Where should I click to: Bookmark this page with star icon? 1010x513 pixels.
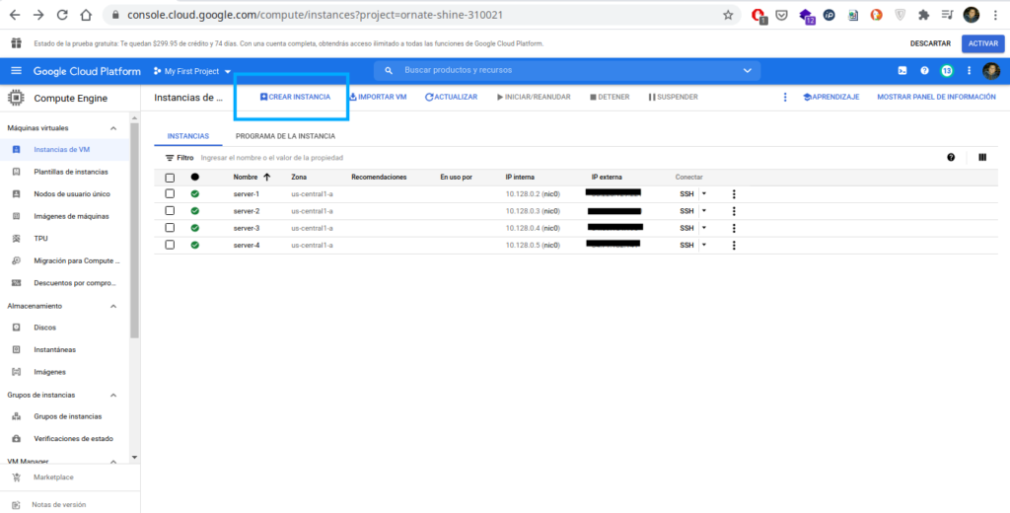(x=728, y=16)
